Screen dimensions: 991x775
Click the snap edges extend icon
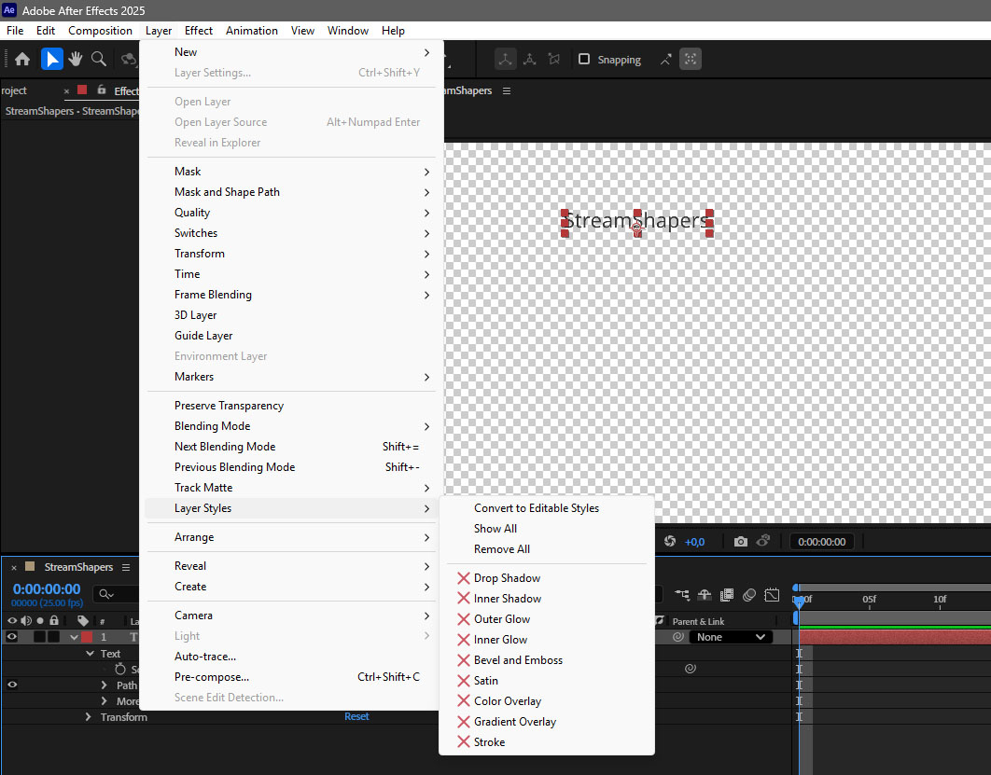[666, 60]
